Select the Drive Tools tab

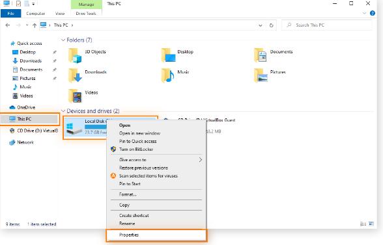[x=86, y=14]
